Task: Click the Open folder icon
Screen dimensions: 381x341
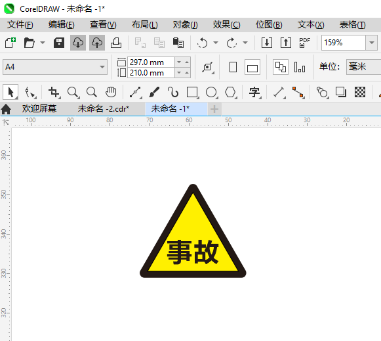Action: pos(30,43)
